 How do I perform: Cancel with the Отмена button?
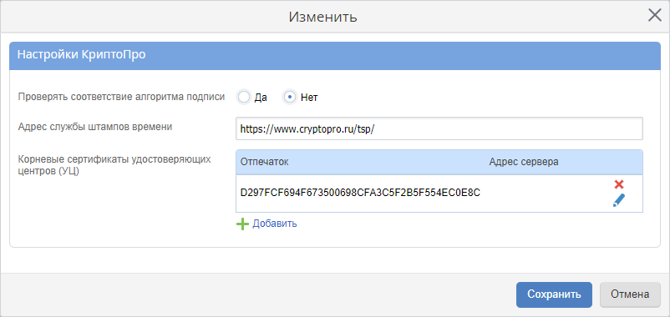tap(630, 294)
